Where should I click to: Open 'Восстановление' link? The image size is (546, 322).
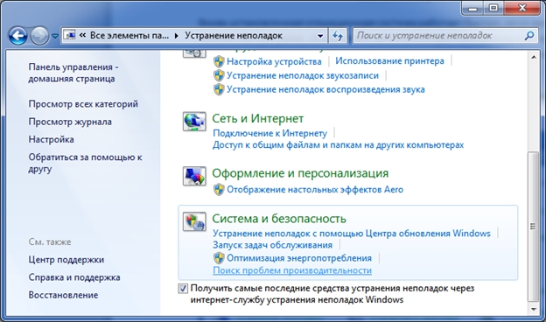[63, 295]
